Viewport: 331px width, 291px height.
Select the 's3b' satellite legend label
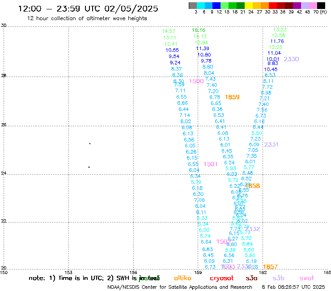point(278,278)
